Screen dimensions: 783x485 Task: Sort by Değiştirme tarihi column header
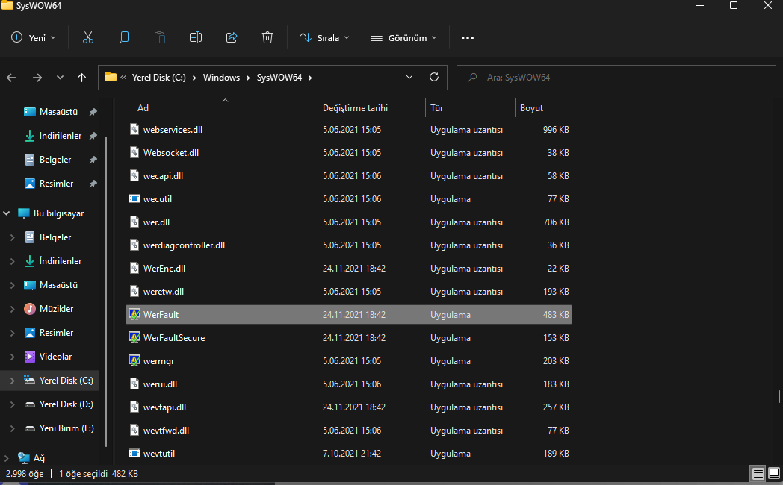click(x=355, y=108)
